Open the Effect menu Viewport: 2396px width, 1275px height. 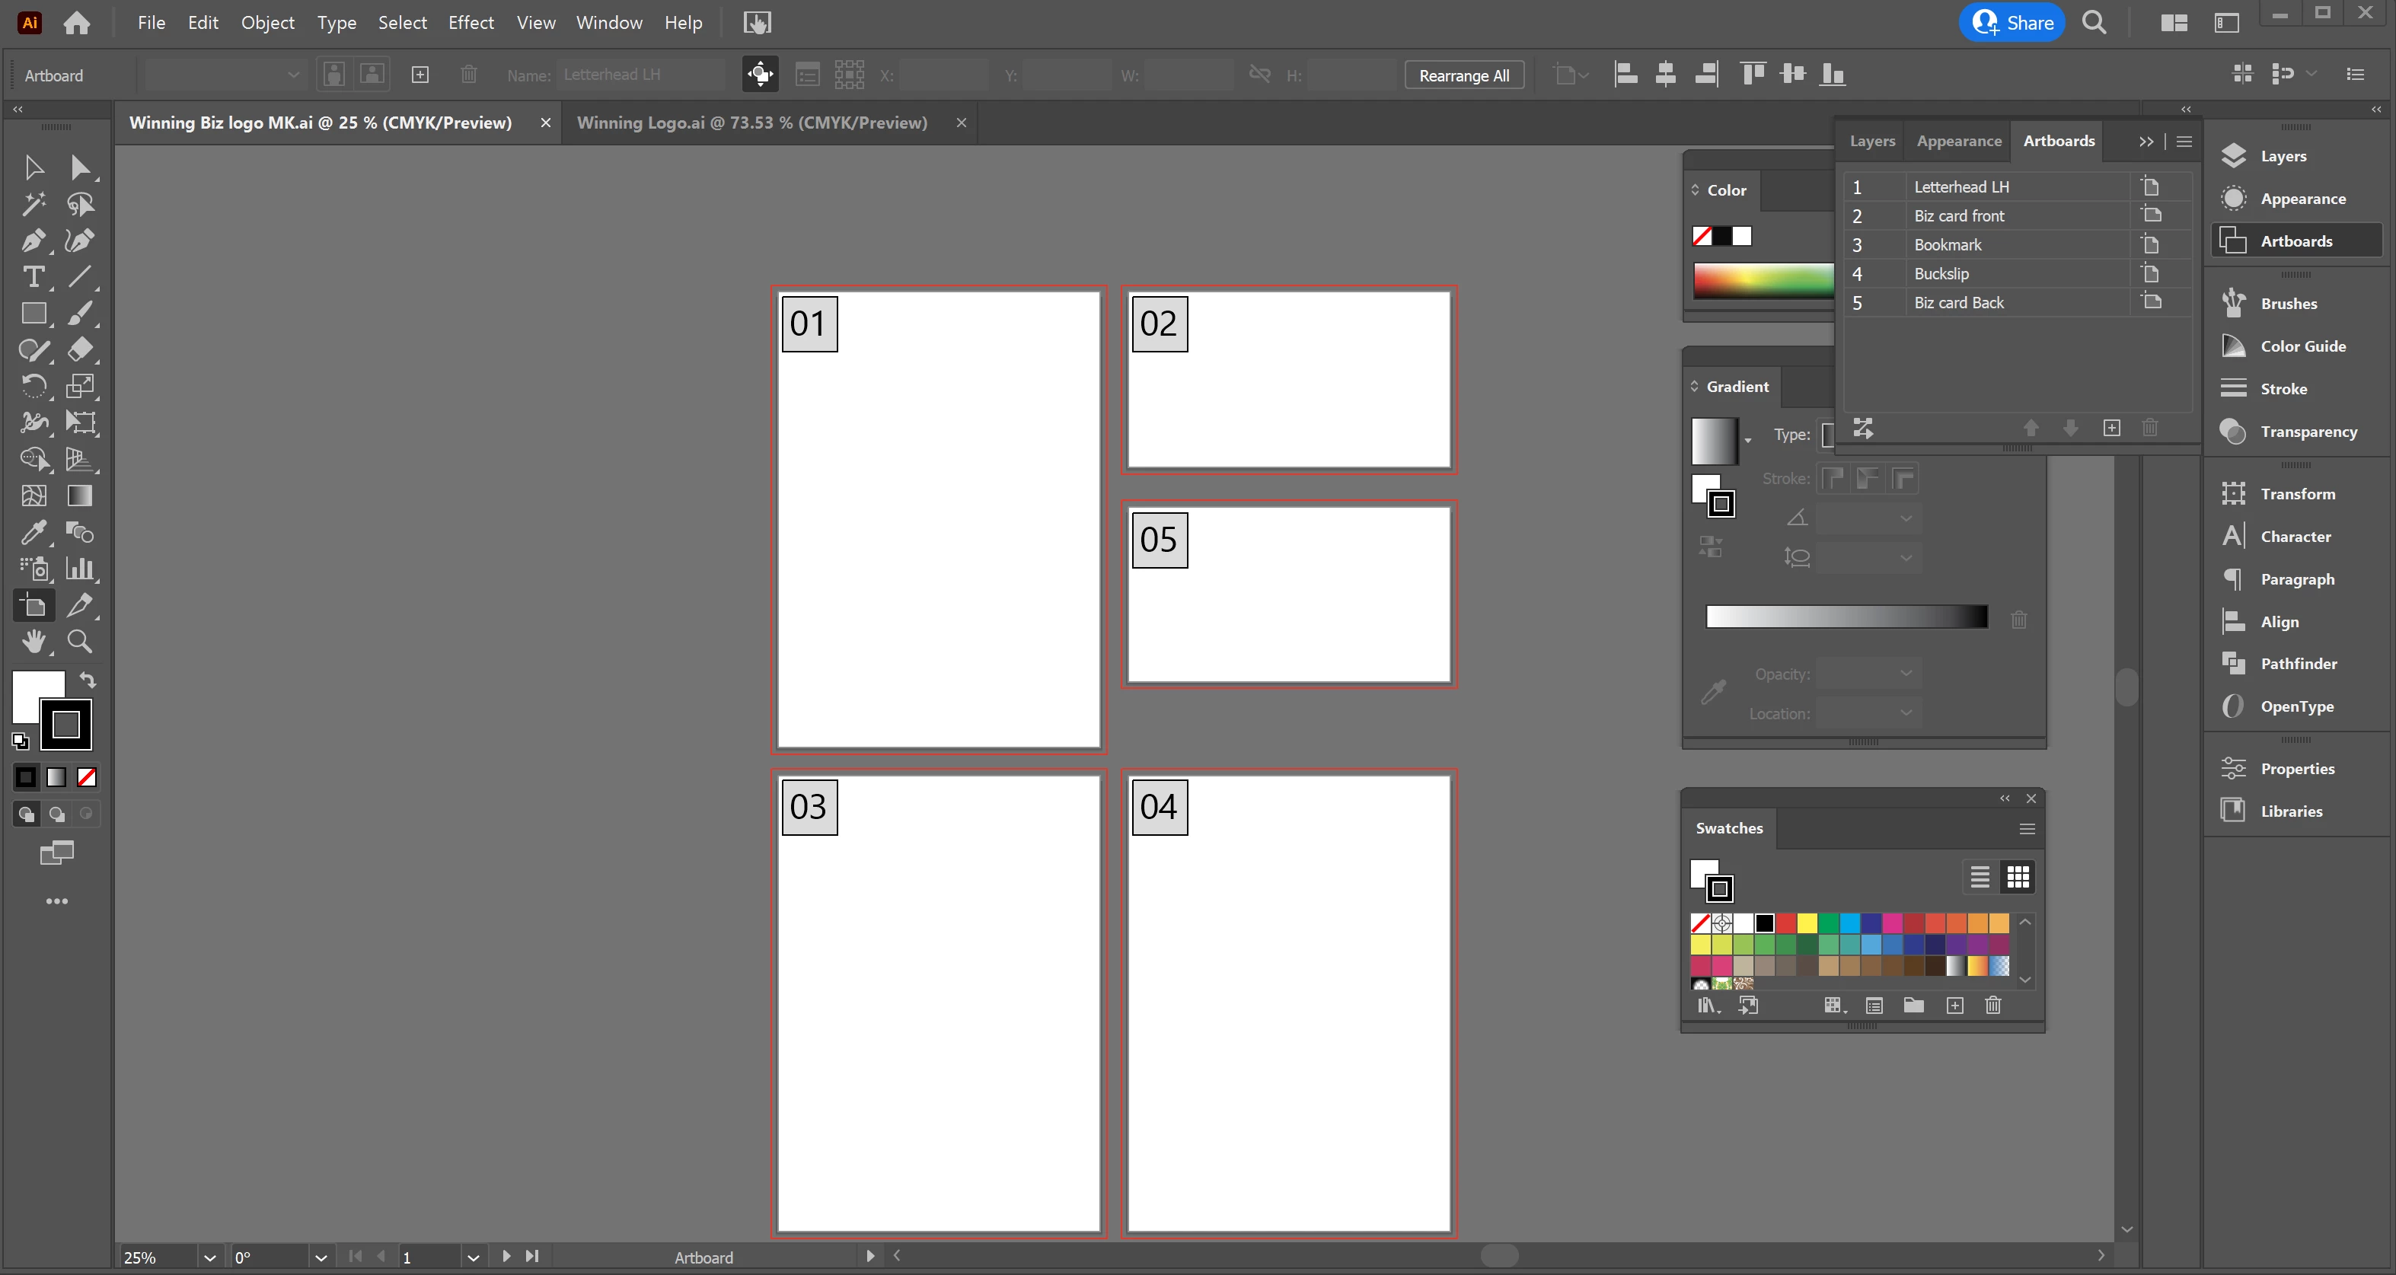pos(471,22)
